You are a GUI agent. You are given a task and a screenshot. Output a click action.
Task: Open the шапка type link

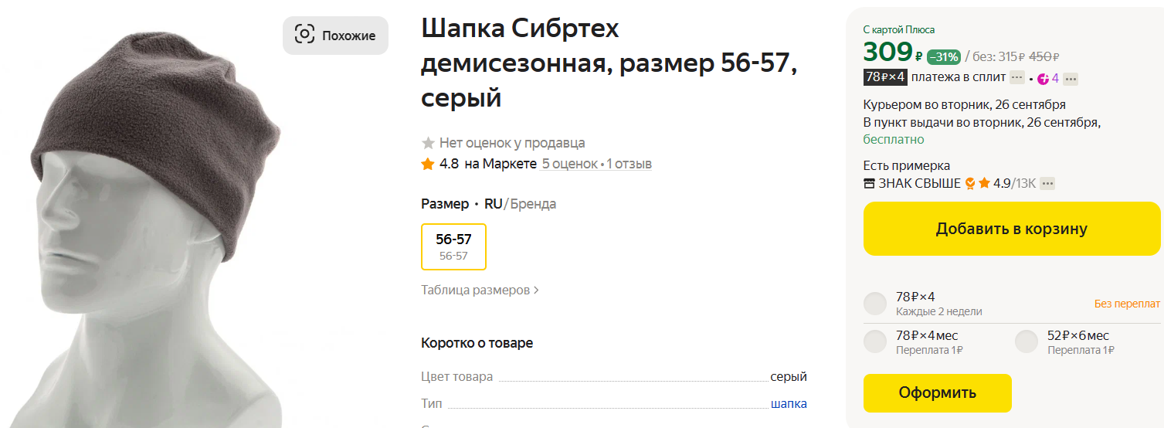click(789, 403)
